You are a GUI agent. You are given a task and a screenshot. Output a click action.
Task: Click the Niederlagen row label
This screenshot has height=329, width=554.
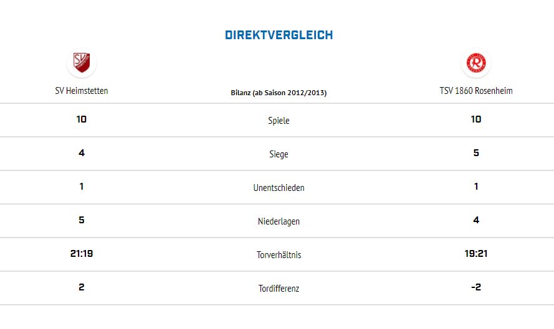tap(279, 221)
